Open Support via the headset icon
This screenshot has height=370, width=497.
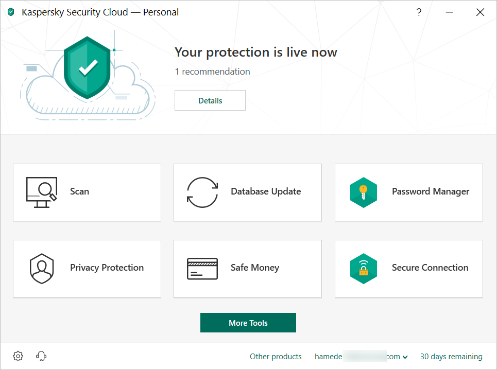tap(42, 356)
